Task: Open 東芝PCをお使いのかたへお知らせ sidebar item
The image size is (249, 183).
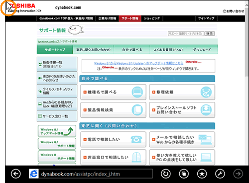Action: click(x=57, y=78)
